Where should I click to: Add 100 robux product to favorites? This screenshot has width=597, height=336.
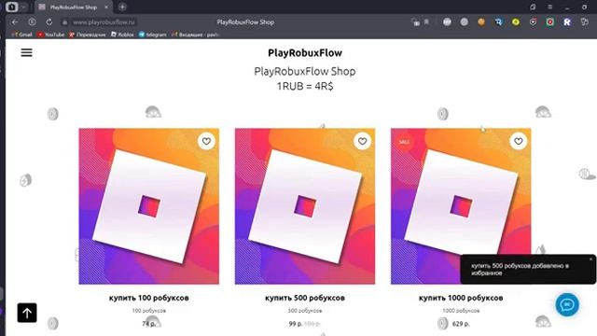[206, 141]
